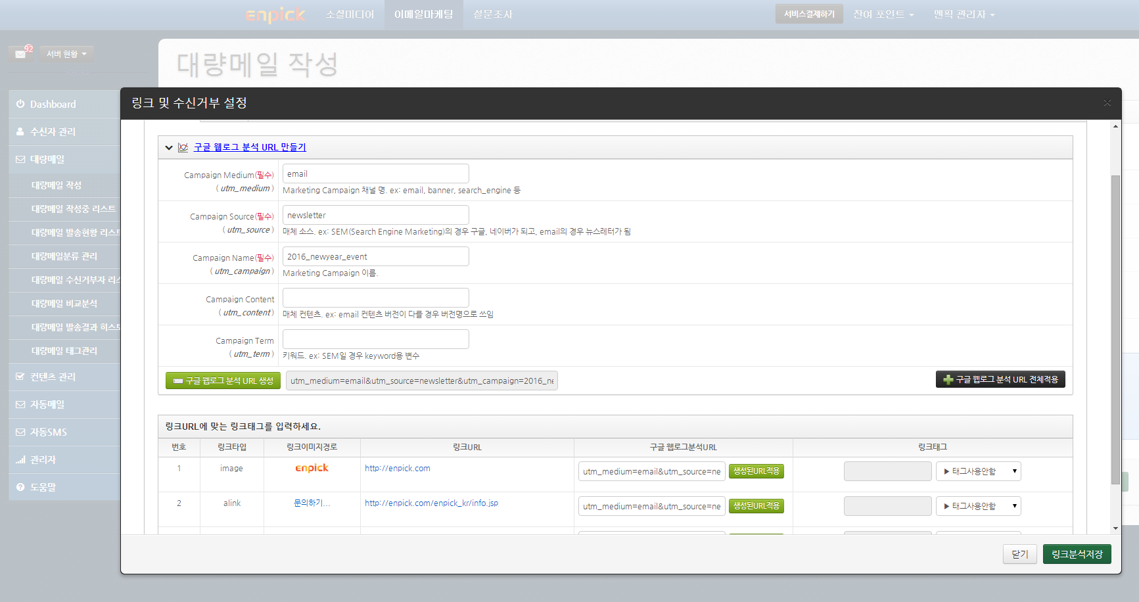
Task: Open the http://enpick.com link in row 1
Action: [x=397, y=469]
